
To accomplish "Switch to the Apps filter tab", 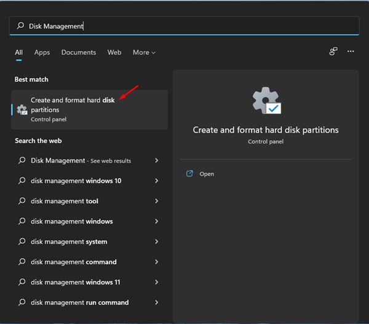I will click(x=42, y=52).
